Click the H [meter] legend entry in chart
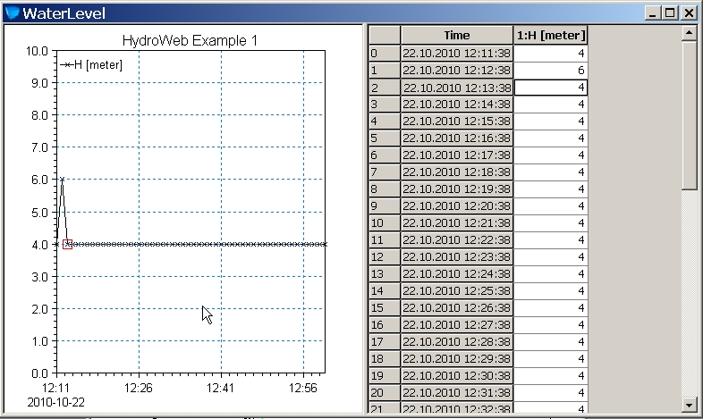703x419 pixels. click(x=92, y=64)
